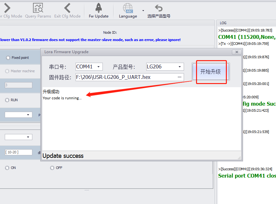Select the Fixed point radio button

click(8, 58)
